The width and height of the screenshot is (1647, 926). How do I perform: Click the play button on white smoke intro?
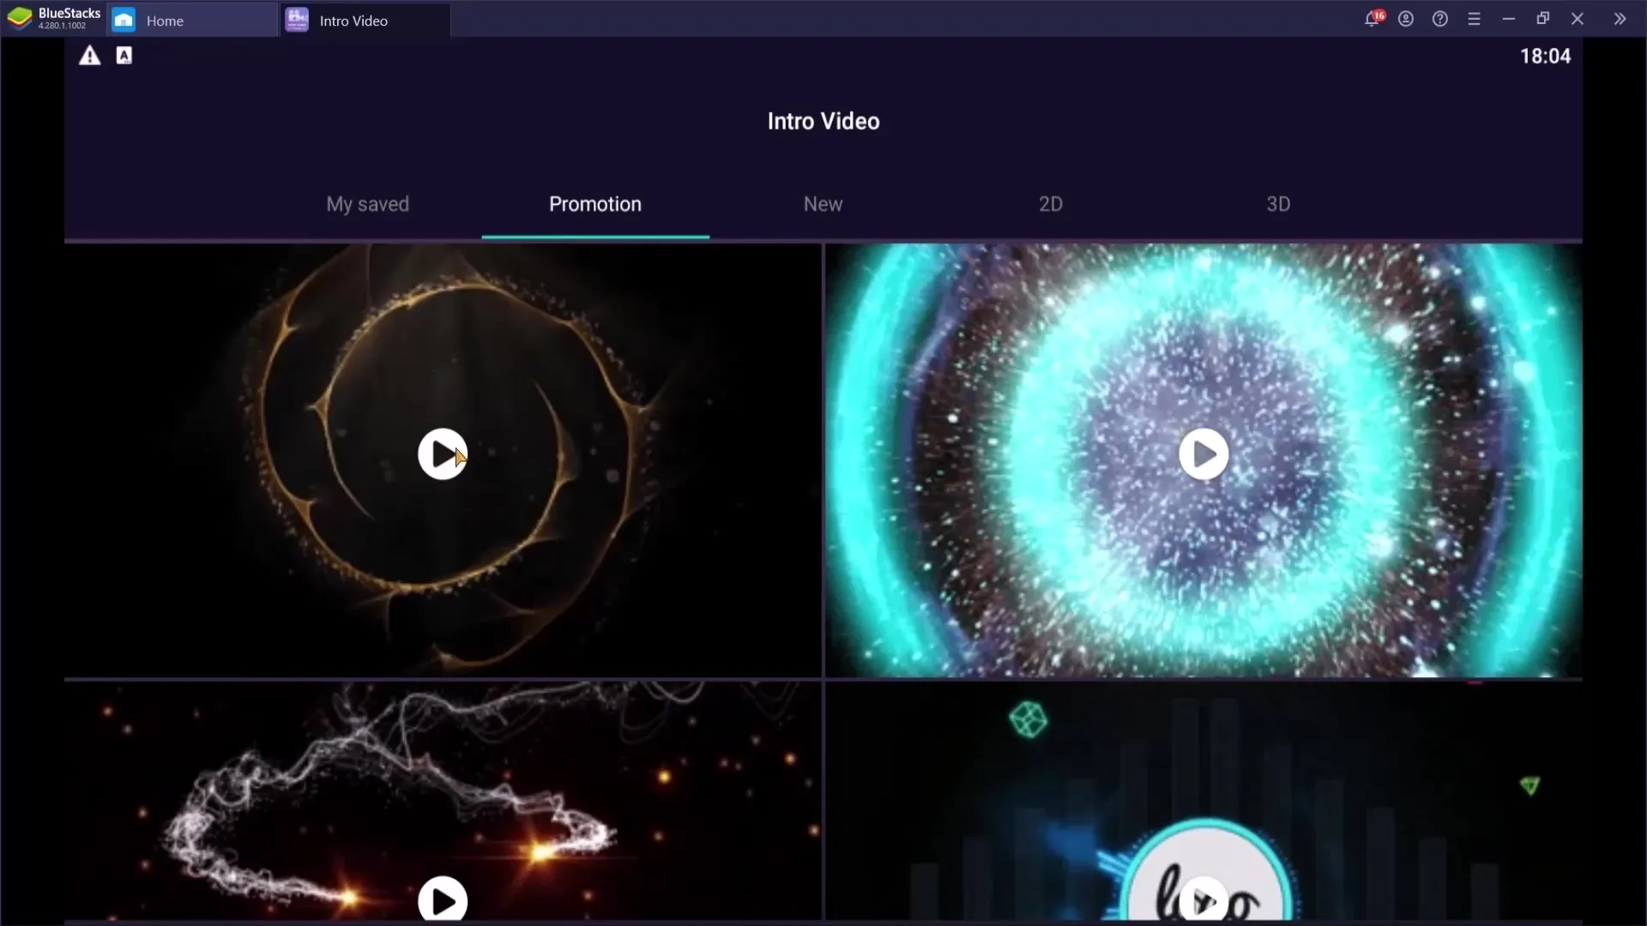point(443,898)
